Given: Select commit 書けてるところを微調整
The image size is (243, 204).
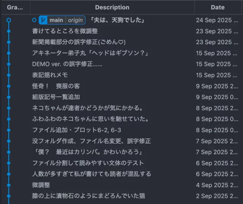Looking at the screenshot, I should click(x=65, y=31).
